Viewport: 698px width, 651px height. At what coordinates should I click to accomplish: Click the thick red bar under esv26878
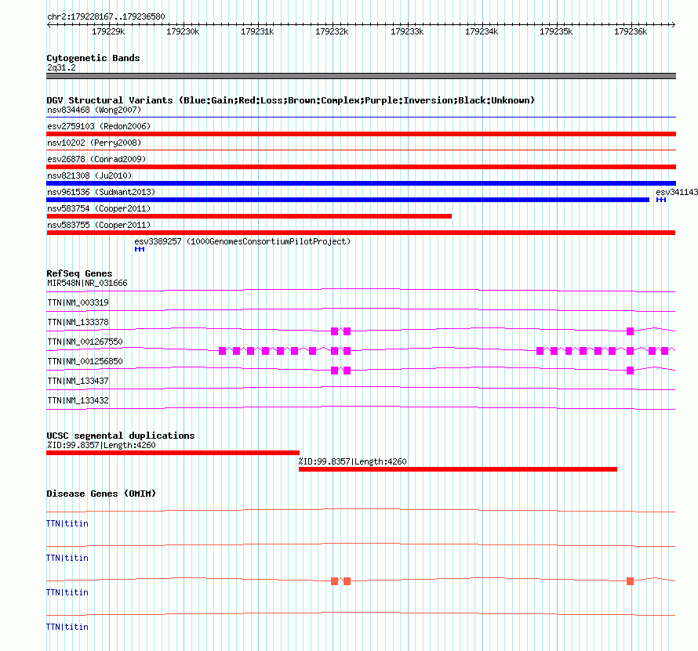coord(361,167)
